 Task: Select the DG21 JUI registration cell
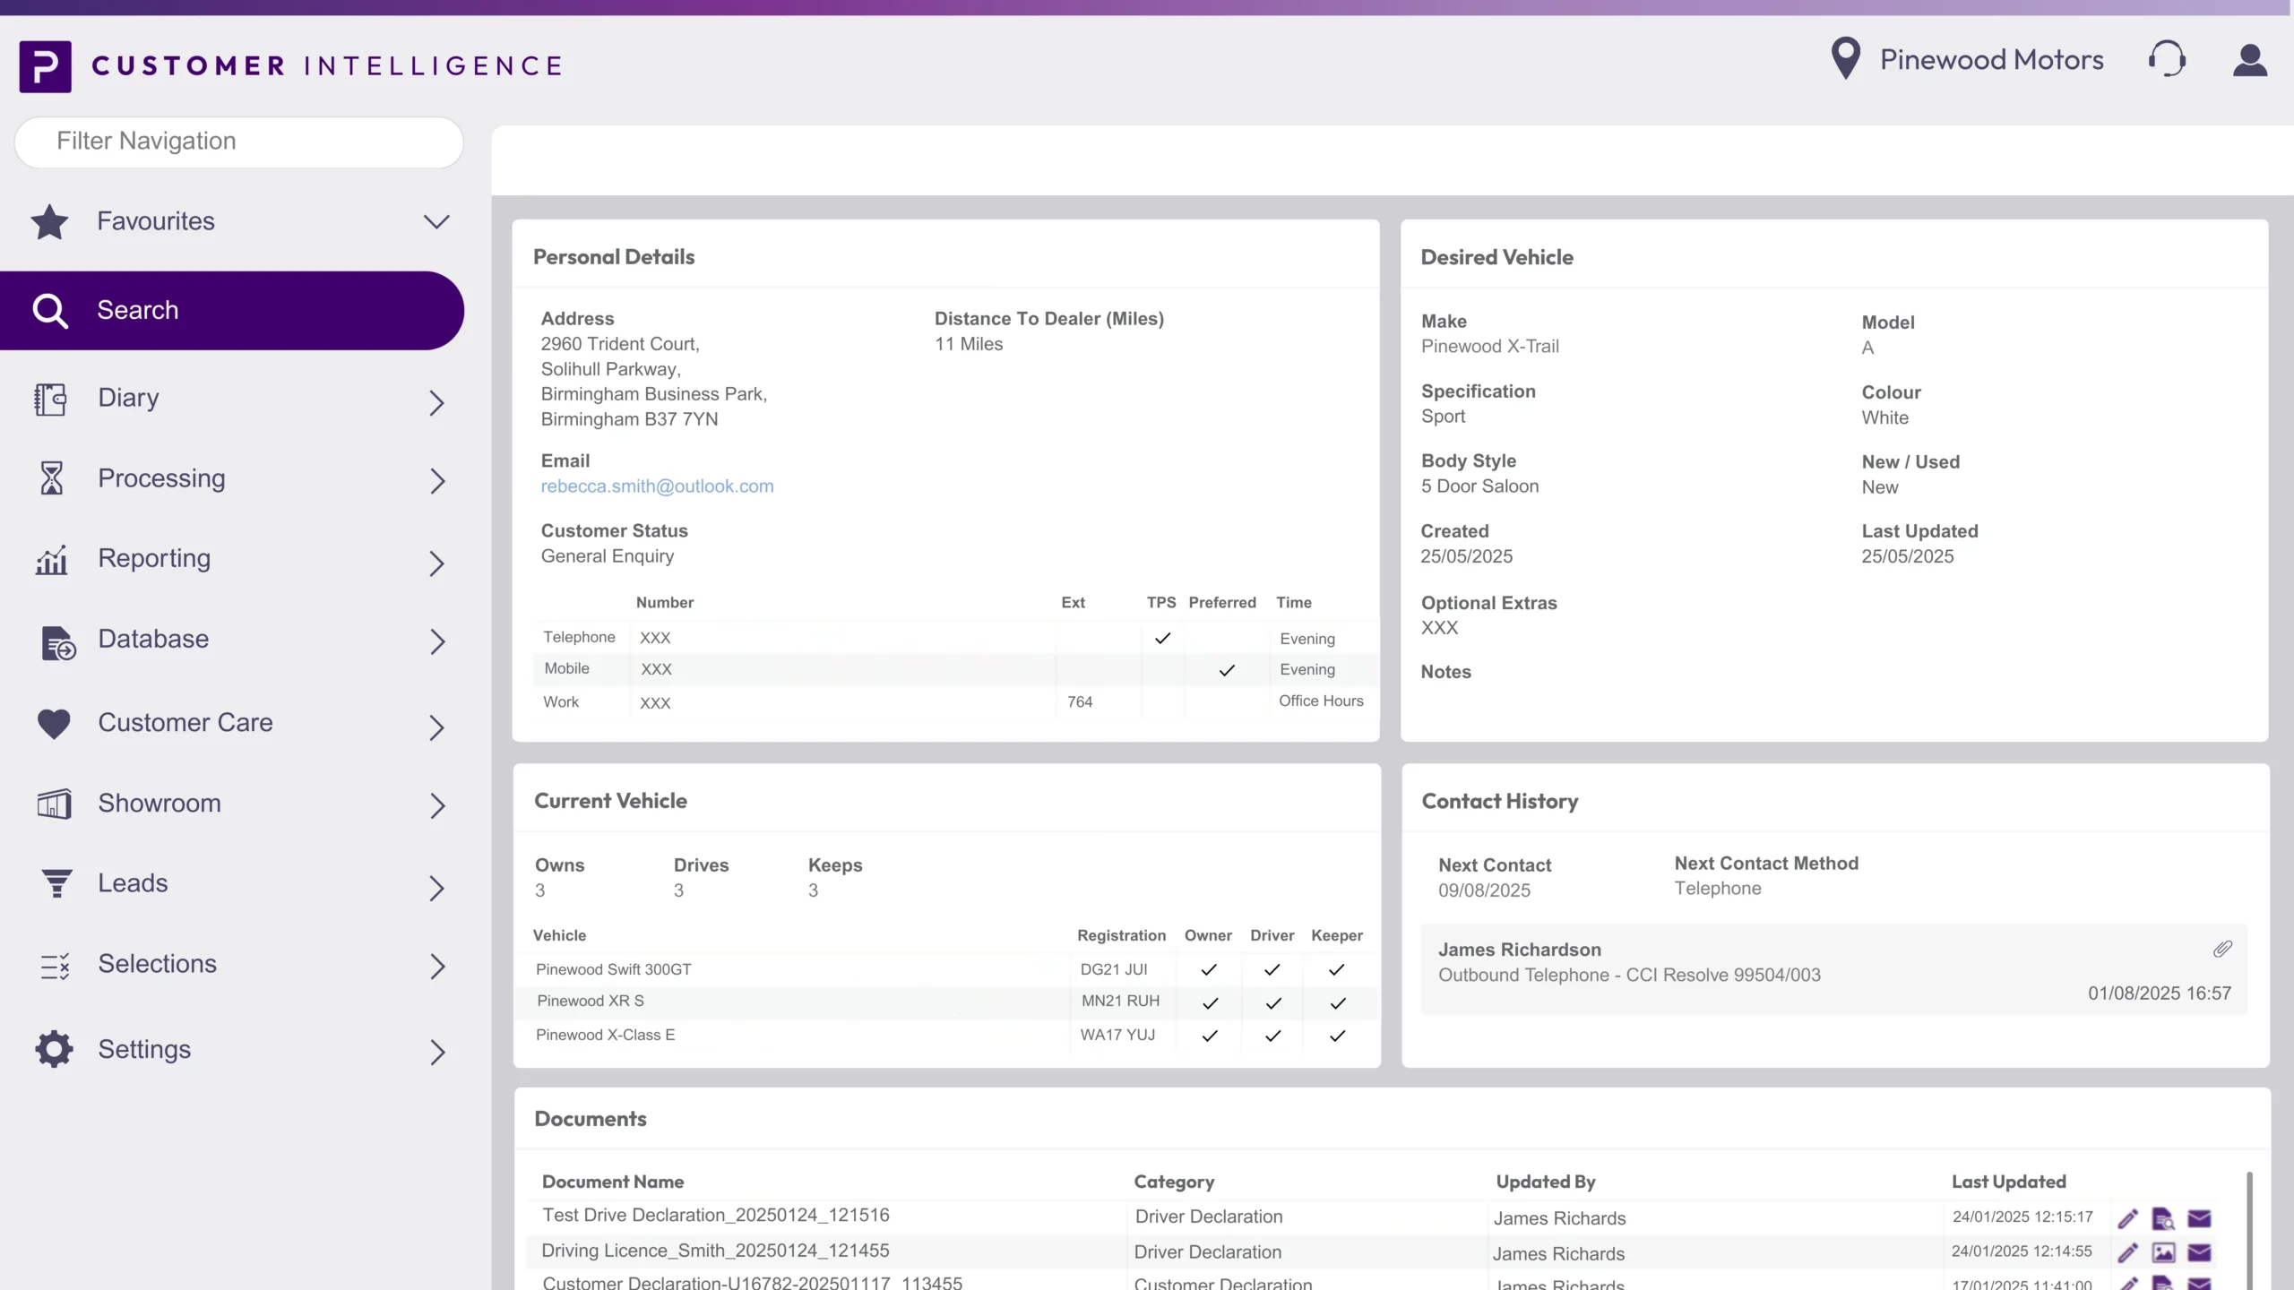coord(1114,969)
